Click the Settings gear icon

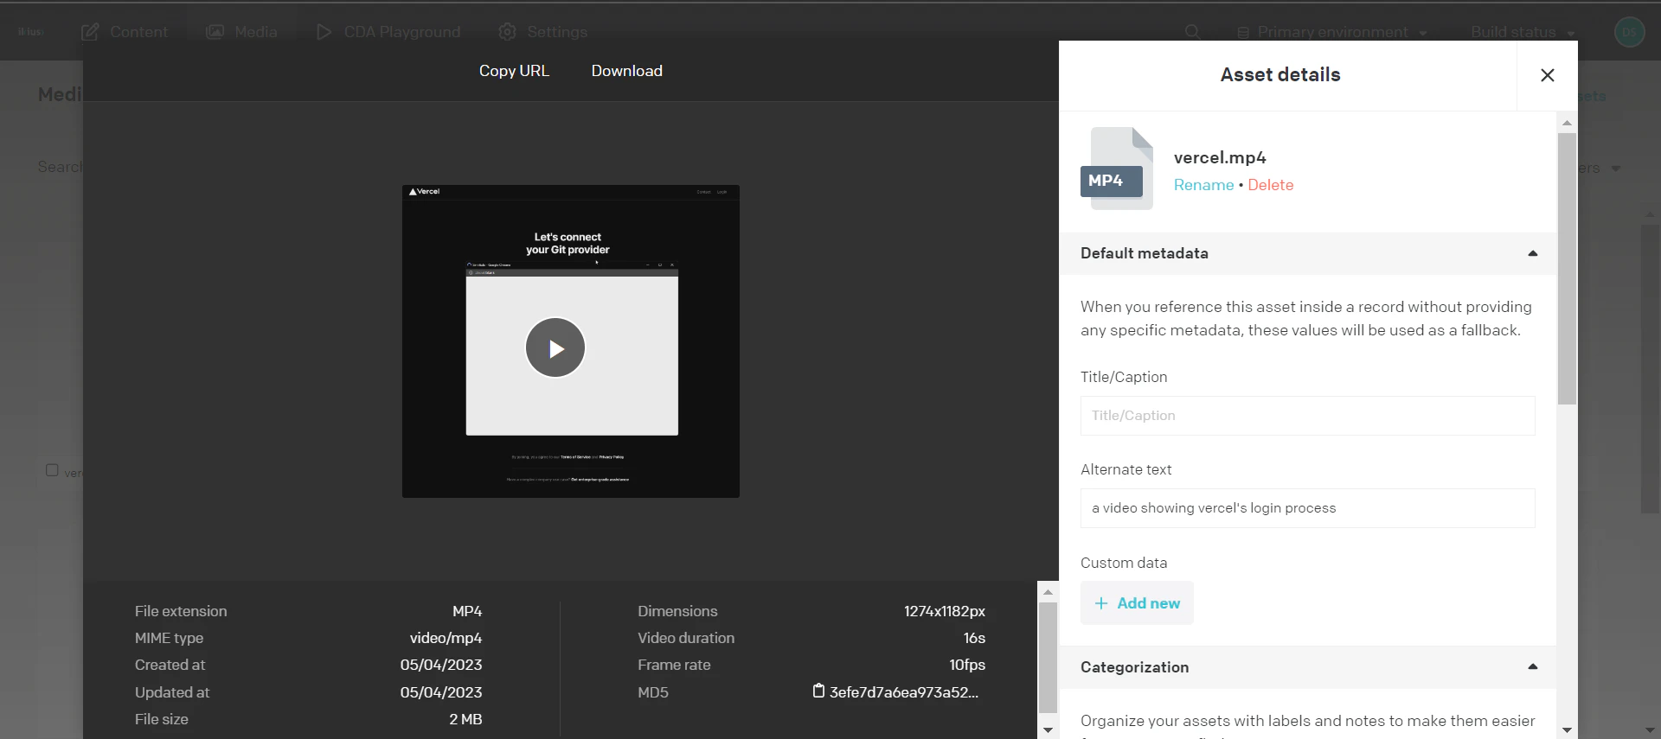[x=507, y=32]
